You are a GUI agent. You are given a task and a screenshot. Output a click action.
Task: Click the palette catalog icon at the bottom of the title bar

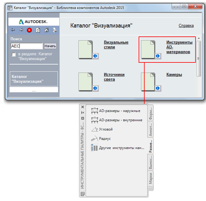(x=83, y=194)
